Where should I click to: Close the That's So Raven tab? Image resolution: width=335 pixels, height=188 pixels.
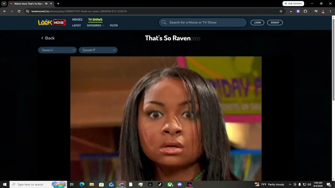pyautogui.click(x=51, y=4)
